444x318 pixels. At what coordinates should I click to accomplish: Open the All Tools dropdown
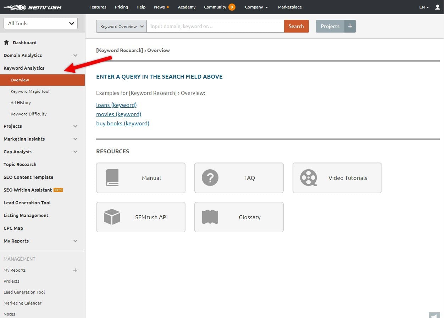pos(41,23)
